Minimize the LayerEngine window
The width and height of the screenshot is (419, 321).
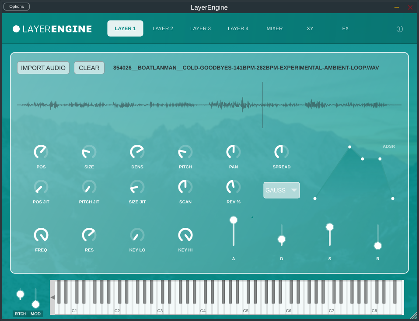click(397, 7)
